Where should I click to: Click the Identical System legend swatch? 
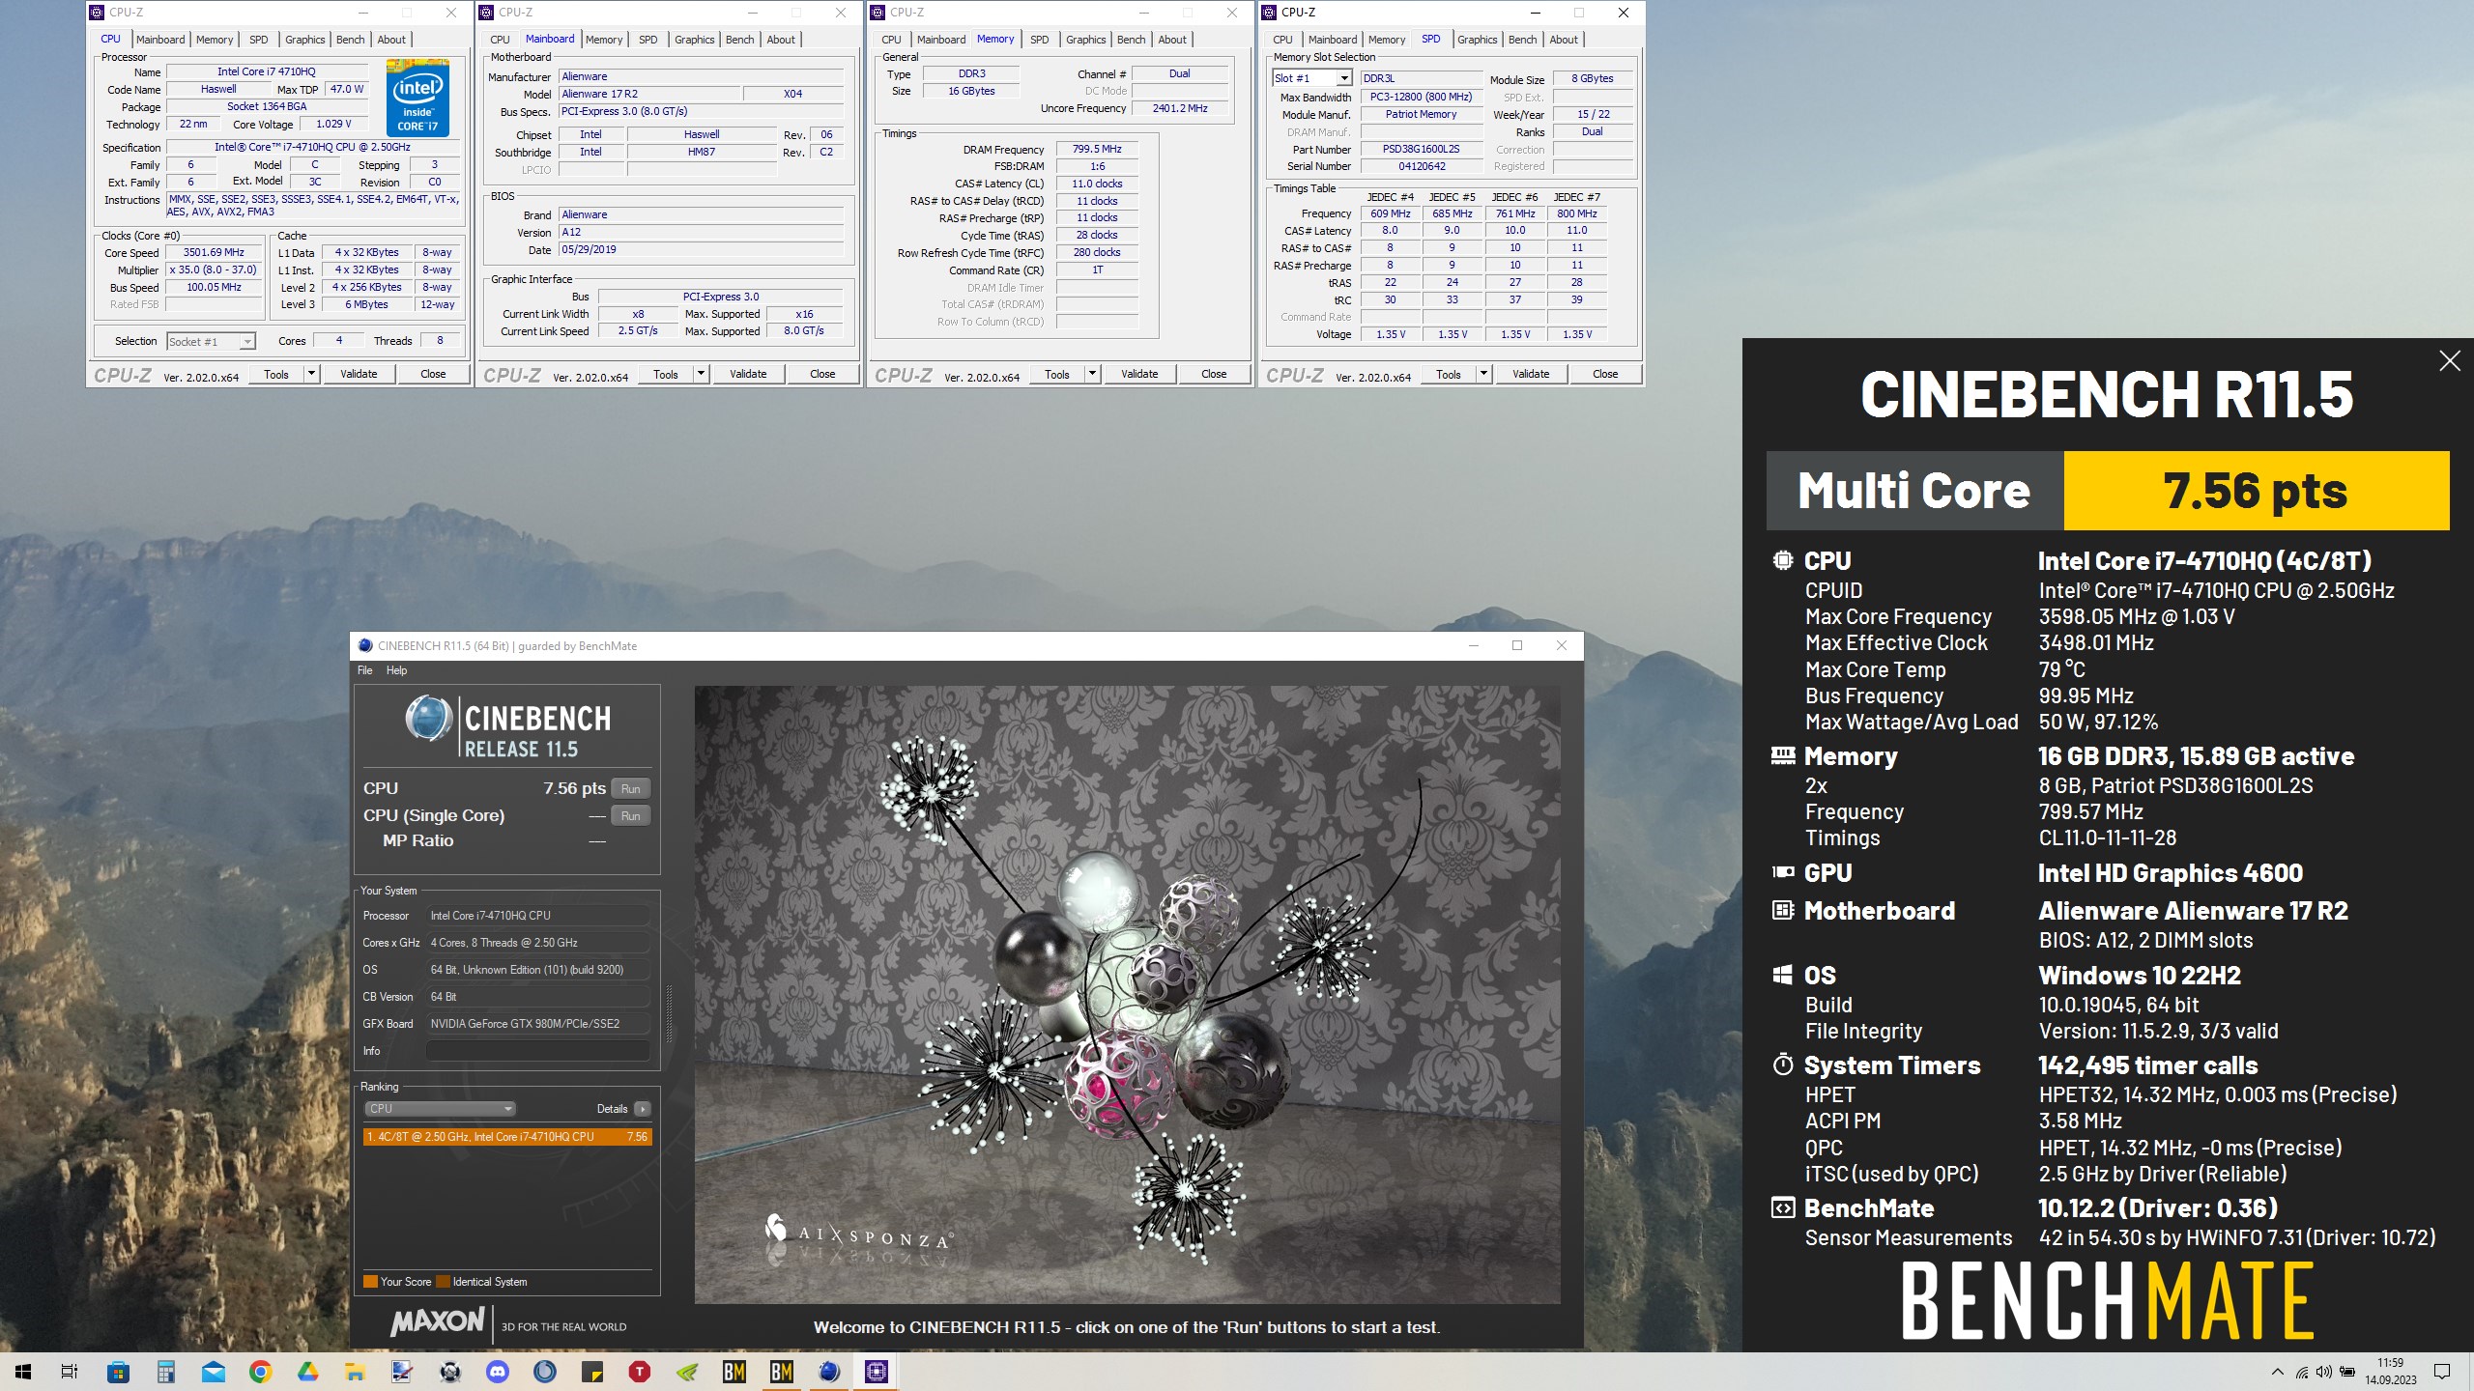pyautogui.click(x=443, y=1282)
